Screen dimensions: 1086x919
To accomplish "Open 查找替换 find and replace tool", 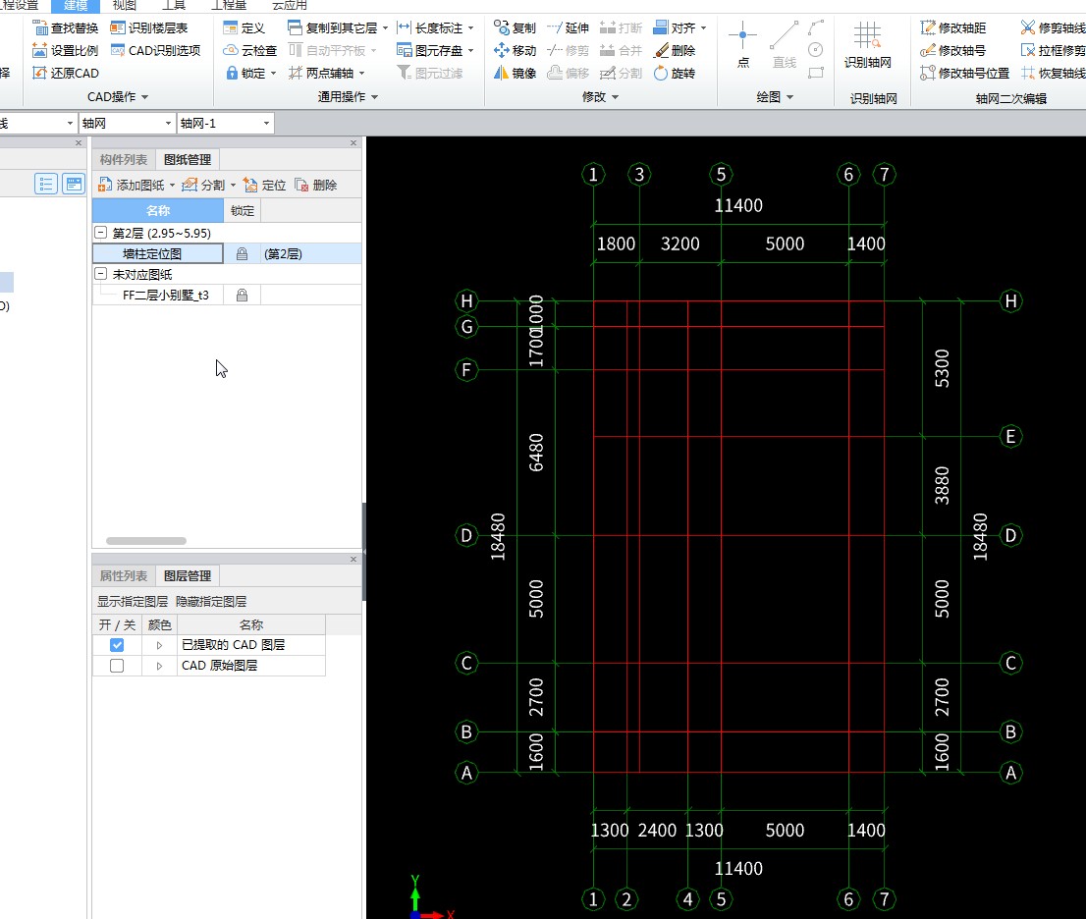I will tap(65, 27).
